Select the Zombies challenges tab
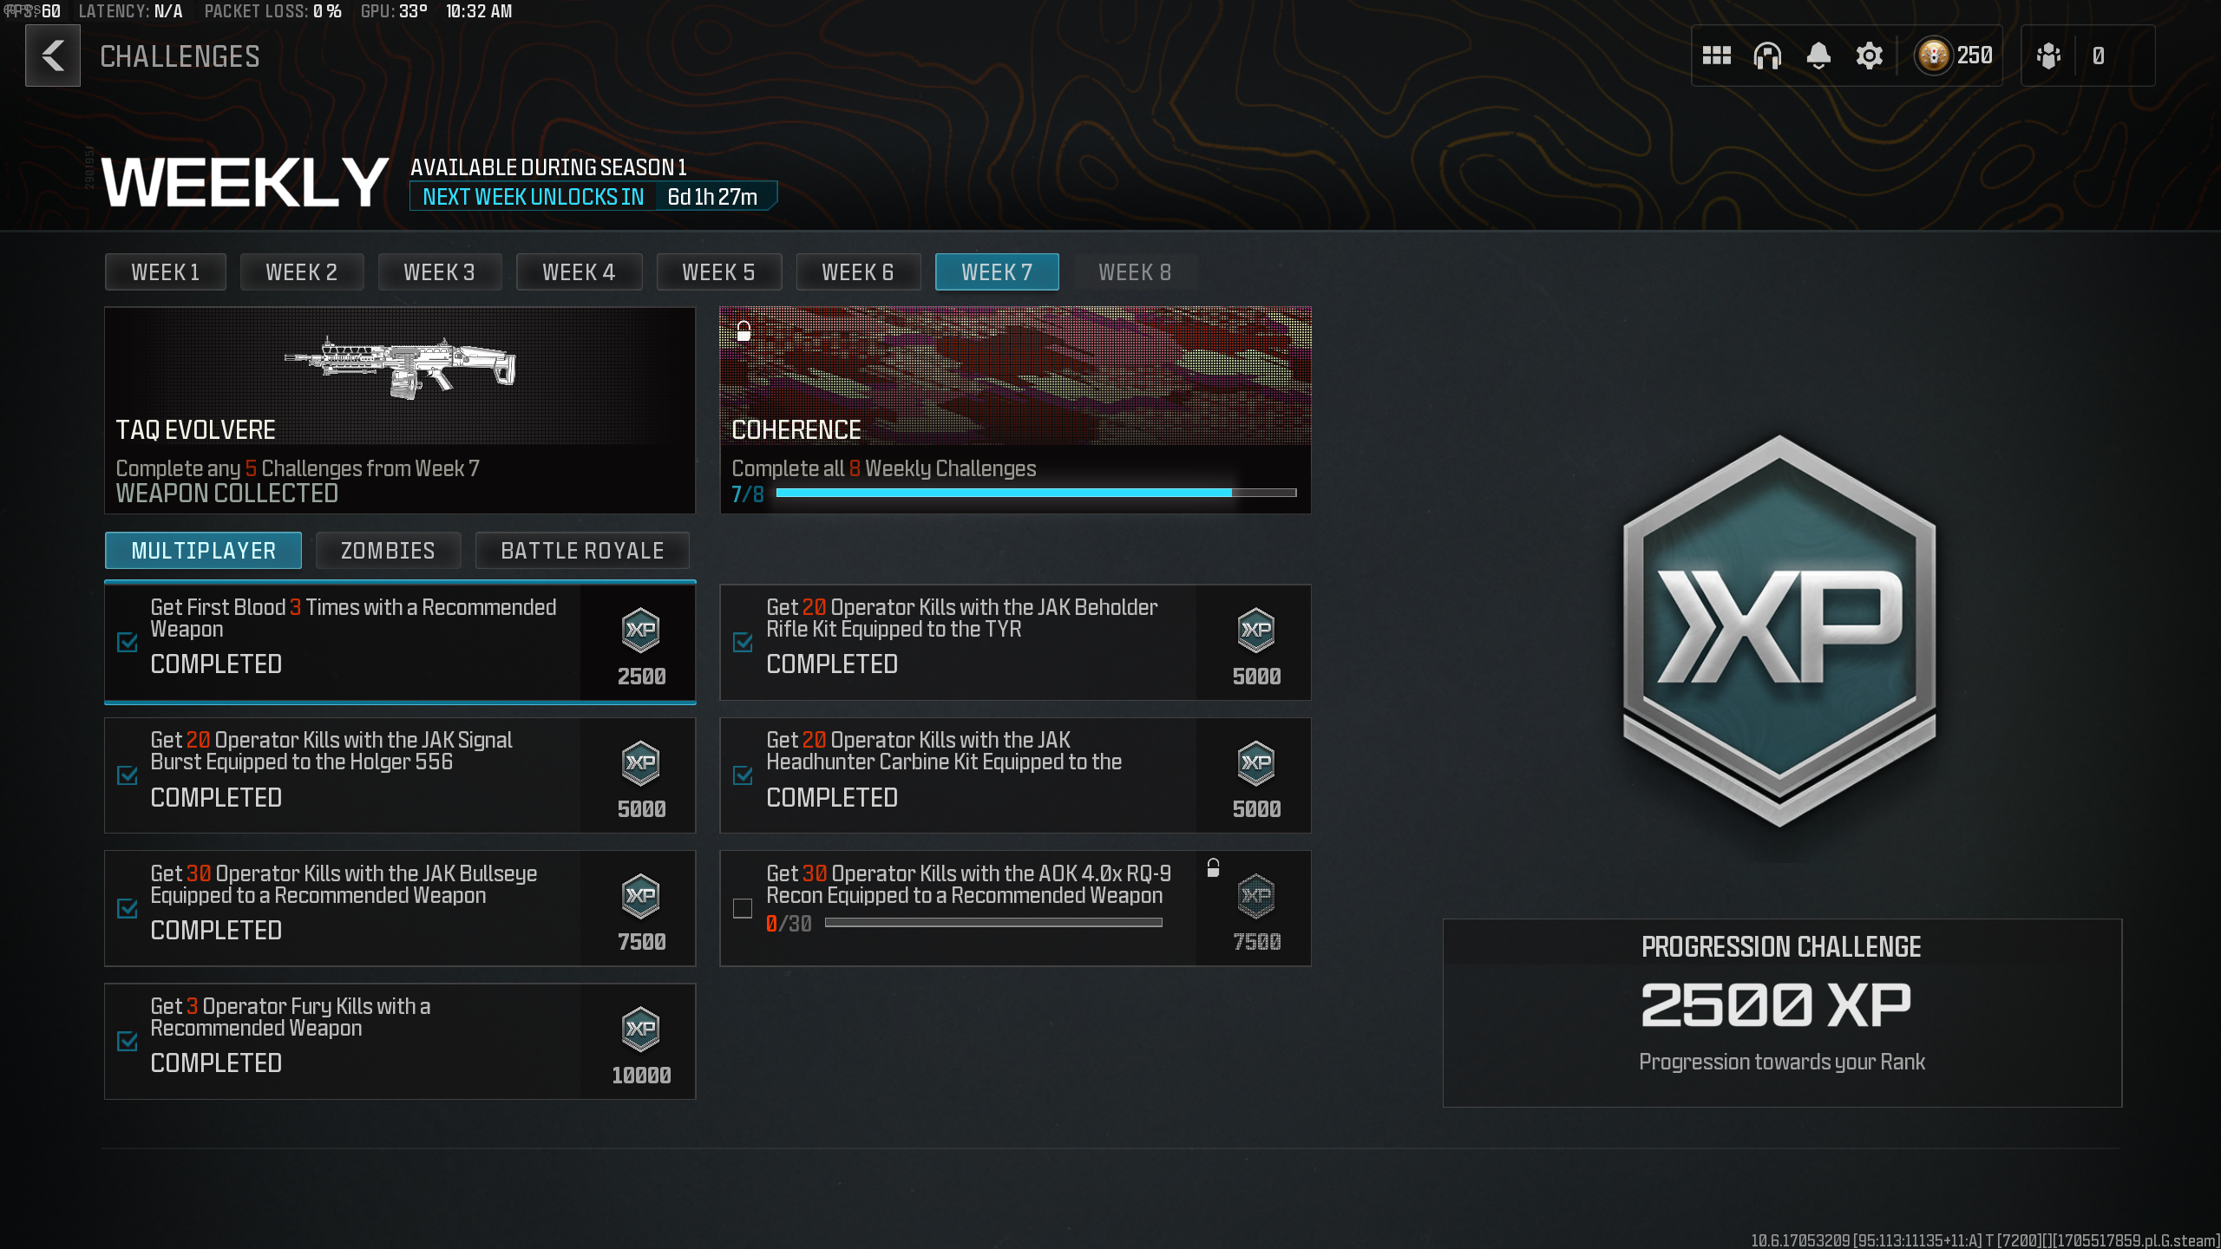Viewport: 2221px width, 1249px height. (x=388, y=551)
